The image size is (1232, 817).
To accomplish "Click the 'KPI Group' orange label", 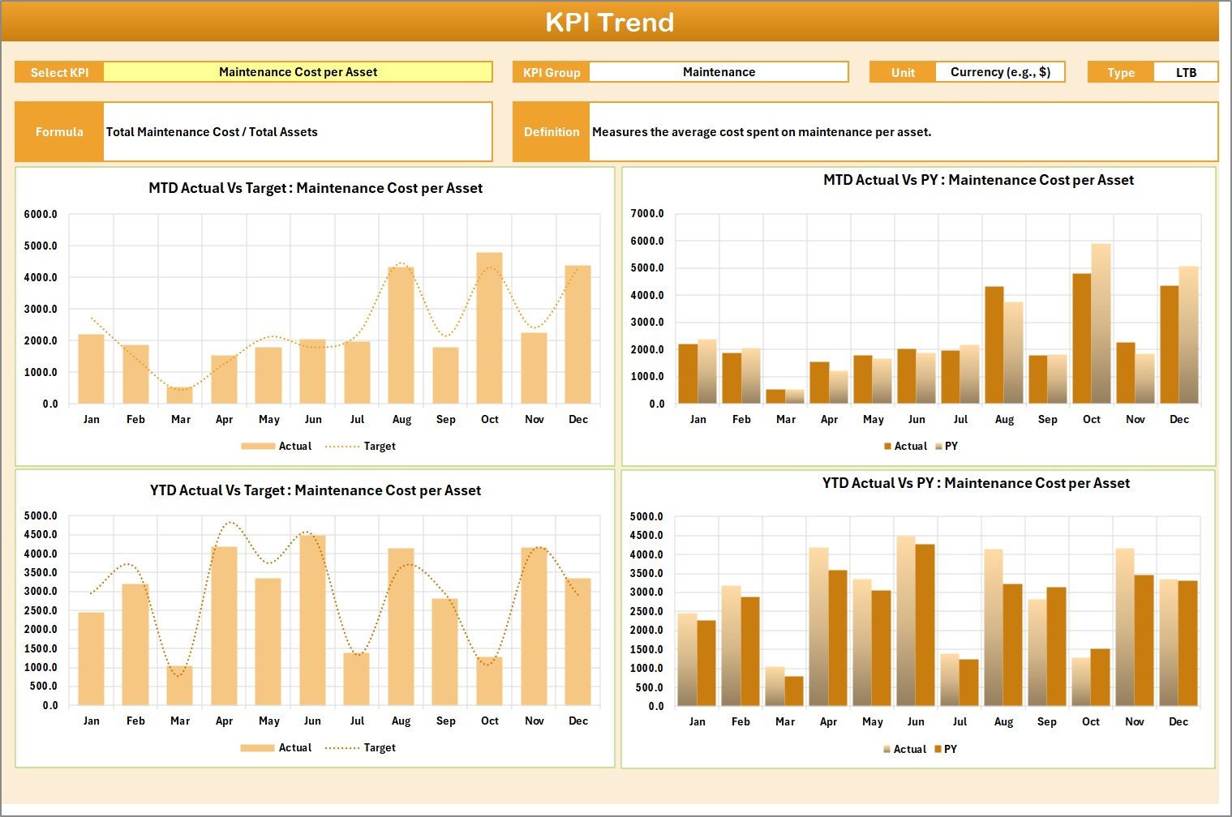I will pos(552,73).
